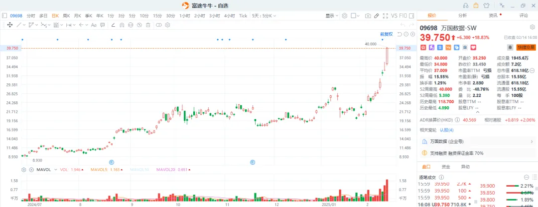Open the 评论 comments tab
This screenshot has height=207, width=538.
coord(524,15)
